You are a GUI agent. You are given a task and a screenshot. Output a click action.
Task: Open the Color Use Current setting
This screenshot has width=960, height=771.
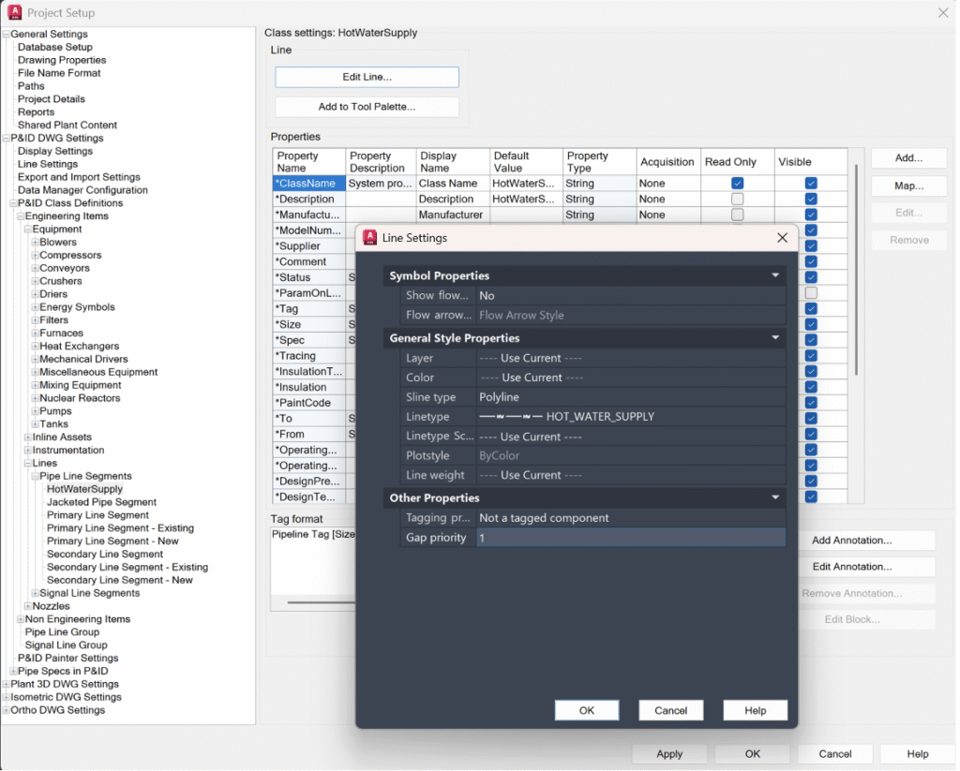pos(631,378)
